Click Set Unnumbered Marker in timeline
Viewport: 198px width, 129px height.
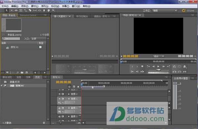pyautogui.click(x=78, y=87)
